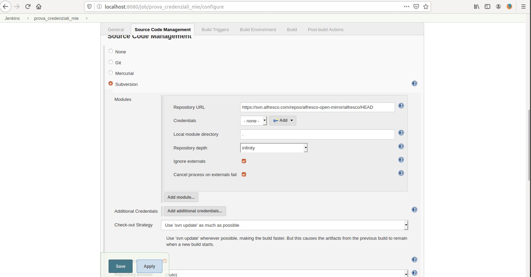Open the Repository browser (Auto) dropdown
This screenshot has height=277, width=531.
[285, 274]
